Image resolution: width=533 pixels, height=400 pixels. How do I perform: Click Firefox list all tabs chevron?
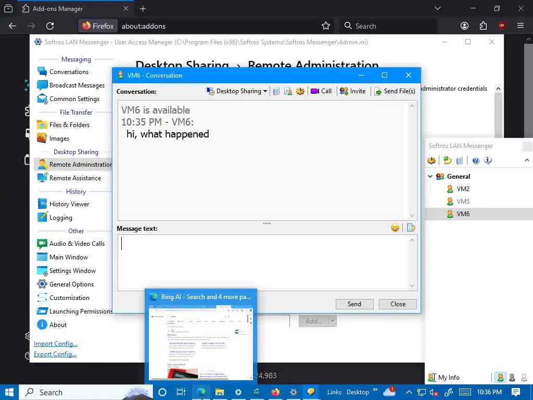[x=437, y=8]
